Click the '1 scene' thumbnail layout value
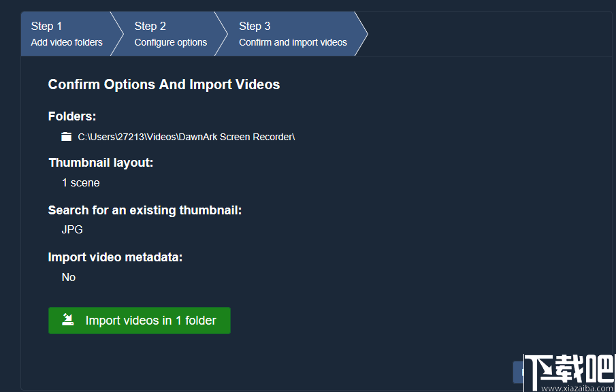The image size is (616, 392). pos(80,182)
